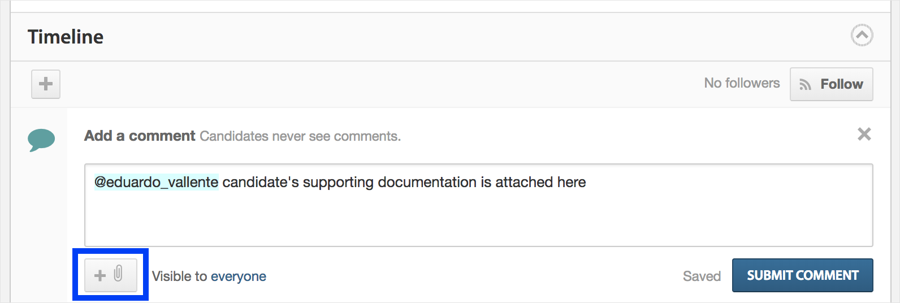This screenshot has width=900, height=303.
Task: Click the Visible to label
Action: tap(180, 276)
